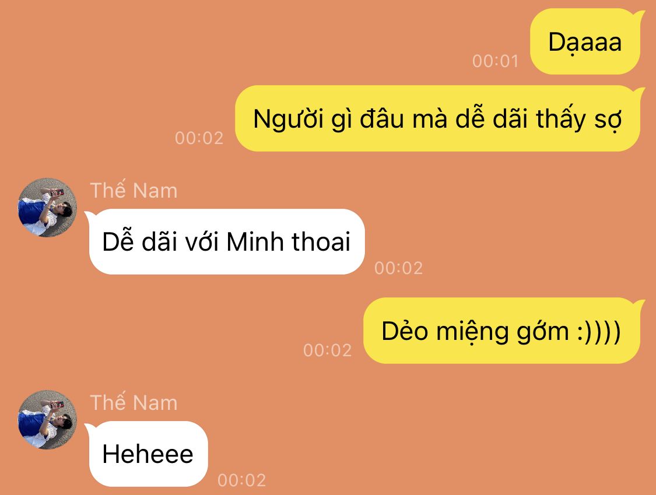Screen dimensions: 656x495
Task: Click the 00:02 timestamp beside 'Người gì đâu' message
Action: point(199,138)
